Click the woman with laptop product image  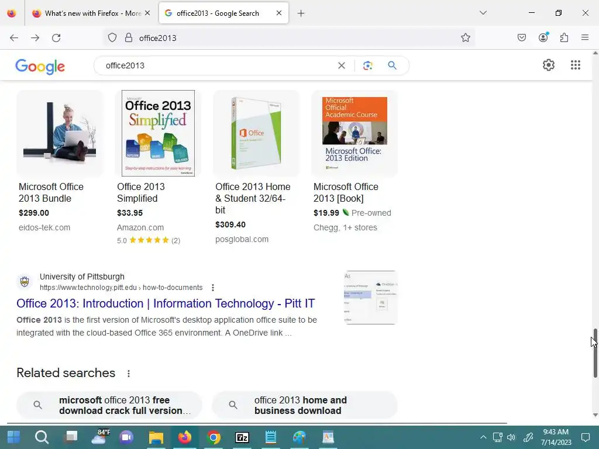pyautogui.click(x=60, y=133)
